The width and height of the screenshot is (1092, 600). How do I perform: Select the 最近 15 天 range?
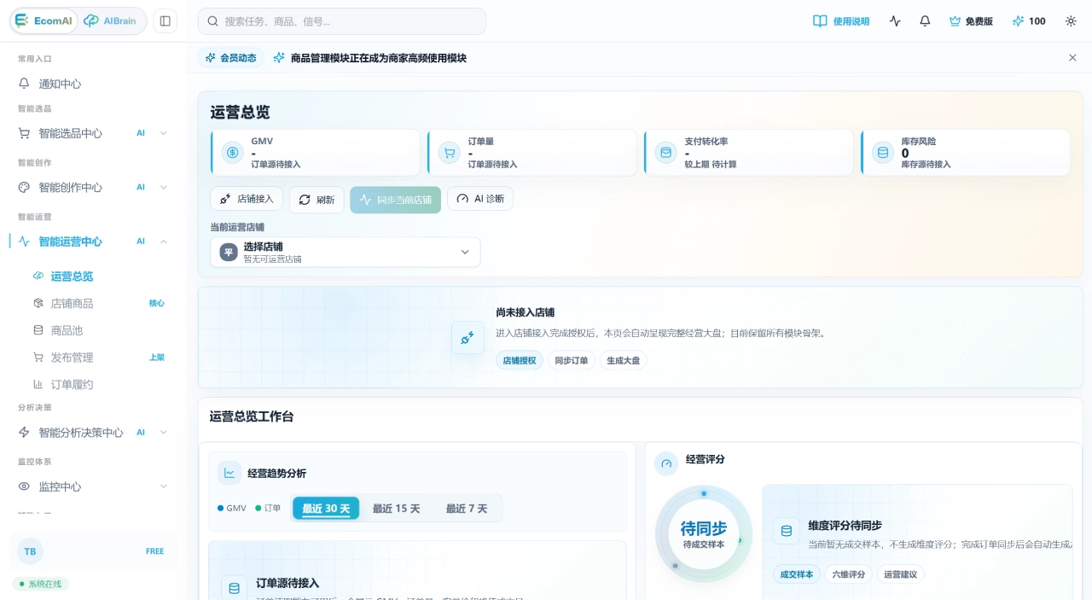click(397, 509)
